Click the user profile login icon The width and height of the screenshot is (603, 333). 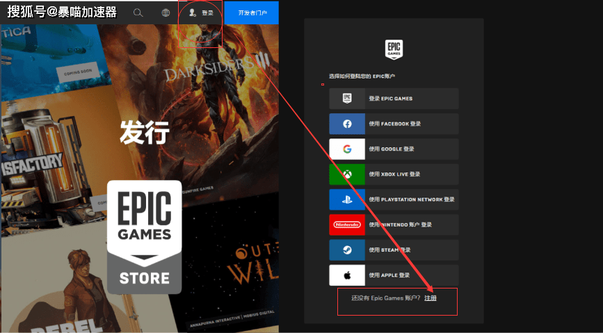[193, 13]
